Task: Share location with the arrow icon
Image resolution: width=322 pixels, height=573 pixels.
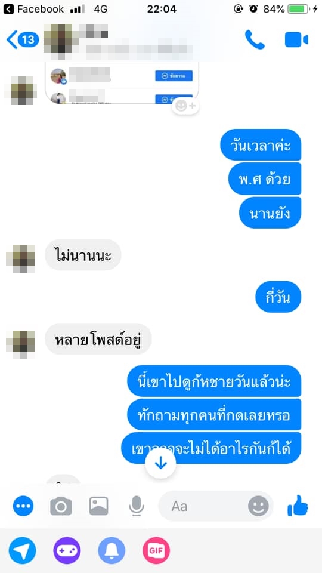Action: pos(23,550)
